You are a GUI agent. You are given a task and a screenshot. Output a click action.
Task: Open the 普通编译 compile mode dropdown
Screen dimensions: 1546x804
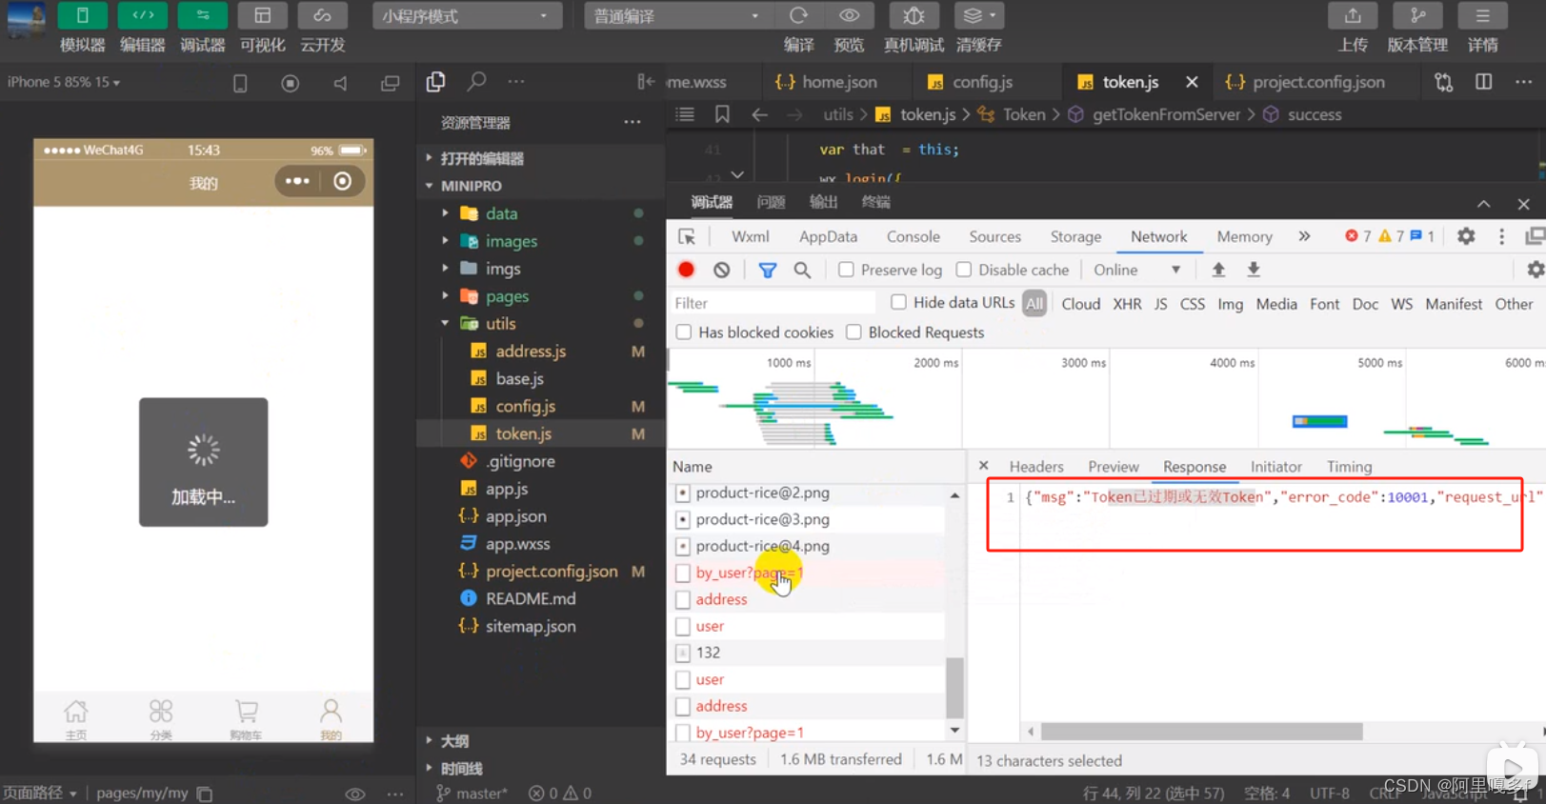(x=676, y=16)
